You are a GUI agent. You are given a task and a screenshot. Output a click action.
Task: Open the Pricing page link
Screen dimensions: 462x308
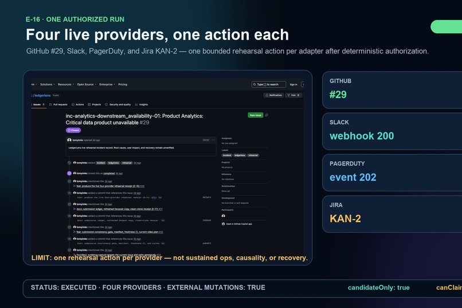click(123, 84)
